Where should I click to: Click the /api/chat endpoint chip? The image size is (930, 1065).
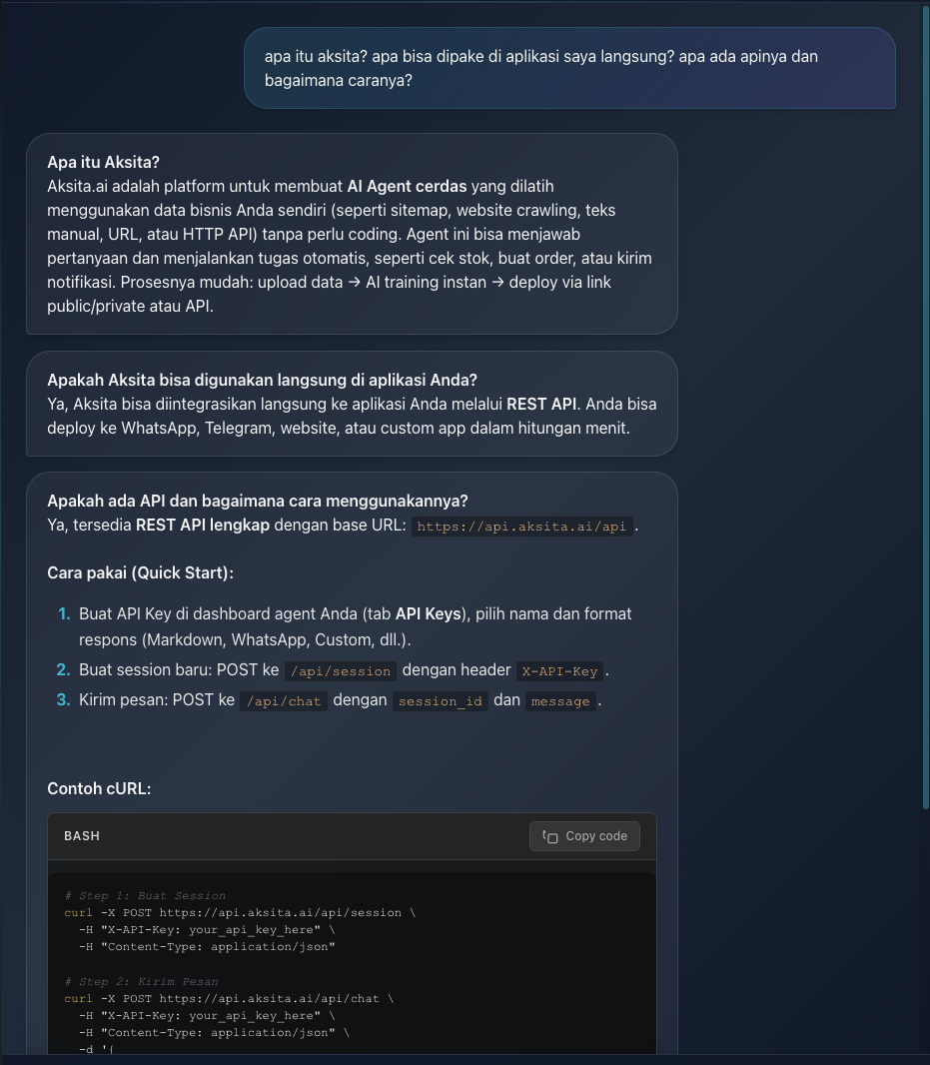pyautogui.click(x=283, y=700)
